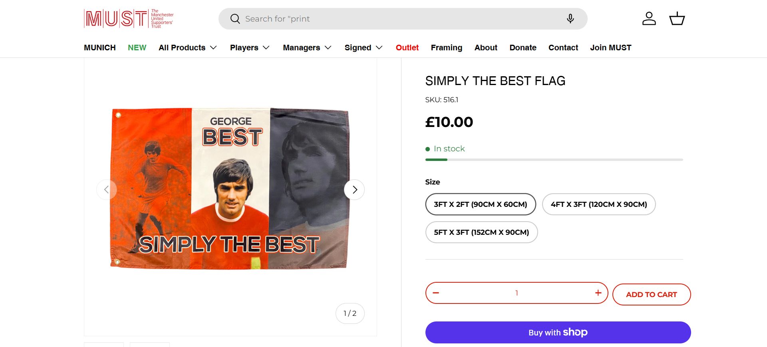The width and height of the screenshot is (767, 347).
Task: Decrease quantity with the minus icon
Action: point(436,293)
